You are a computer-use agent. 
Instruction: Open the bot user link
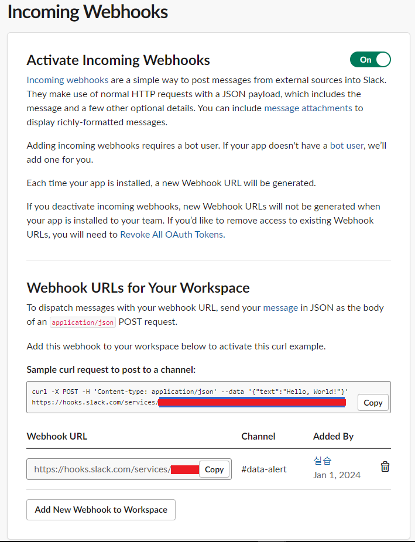(347, 146)
